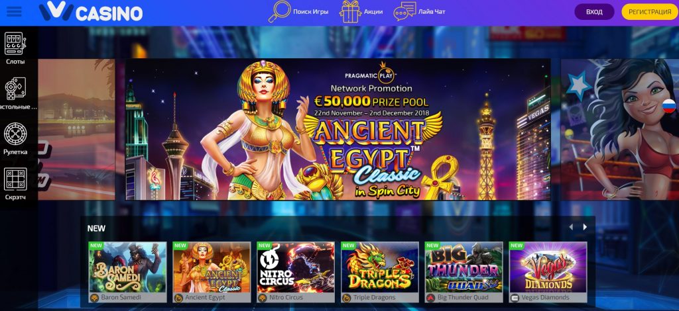Open the hamburger menu icon
The width and height of the screenshot is (679, 311).
tap(14, 12)
